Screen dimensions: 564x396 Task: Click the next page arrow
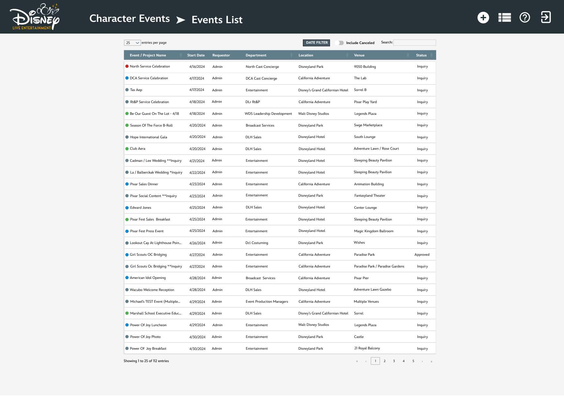pyautogui.click(x=422, y=361)
